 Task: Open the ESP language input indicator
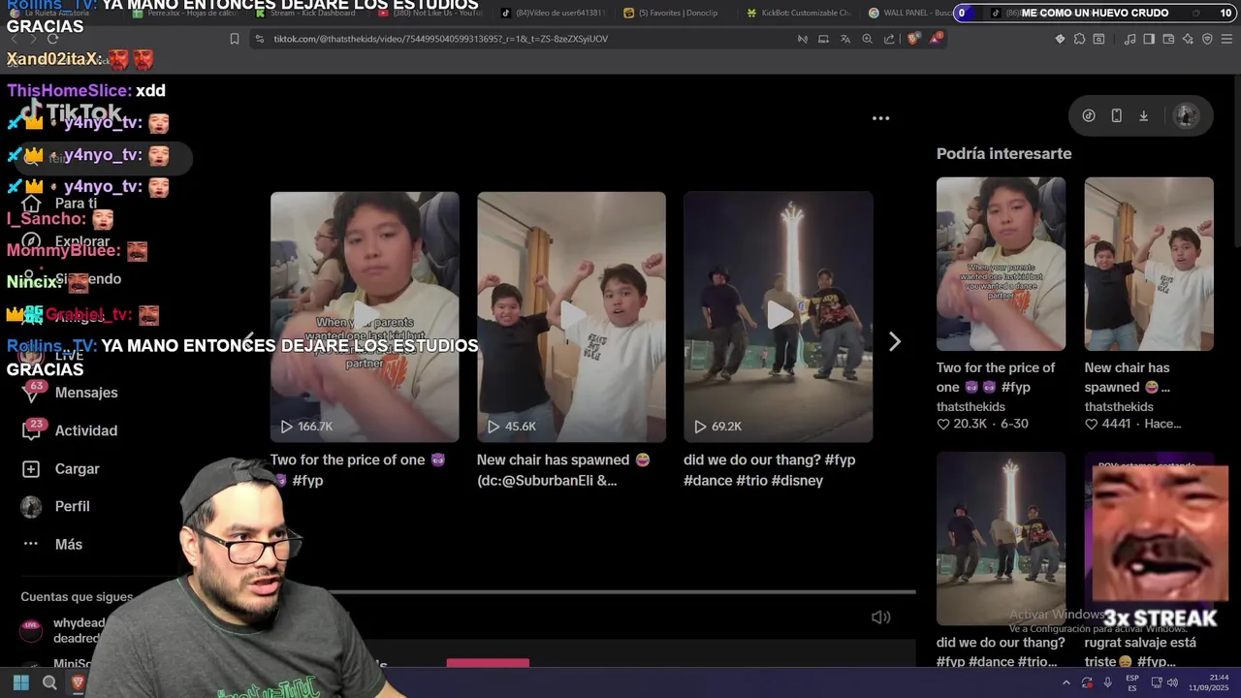[1131, 682]
